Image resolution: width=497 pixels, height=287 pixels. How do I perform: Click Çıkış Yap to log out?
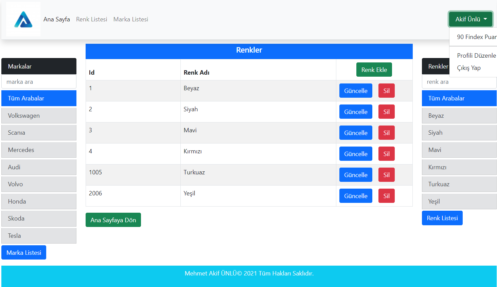coord(469,68)
